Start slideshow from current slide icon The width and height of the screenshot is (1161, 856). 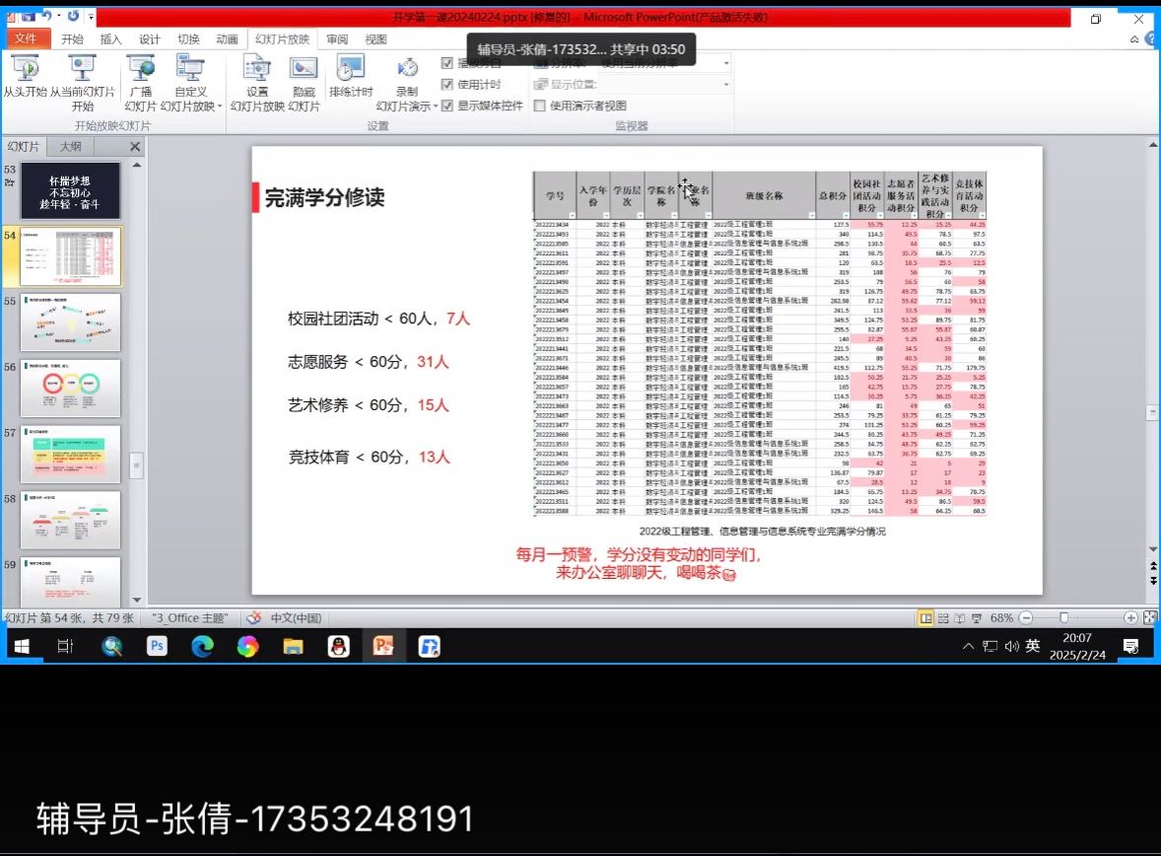pos(83,69)
